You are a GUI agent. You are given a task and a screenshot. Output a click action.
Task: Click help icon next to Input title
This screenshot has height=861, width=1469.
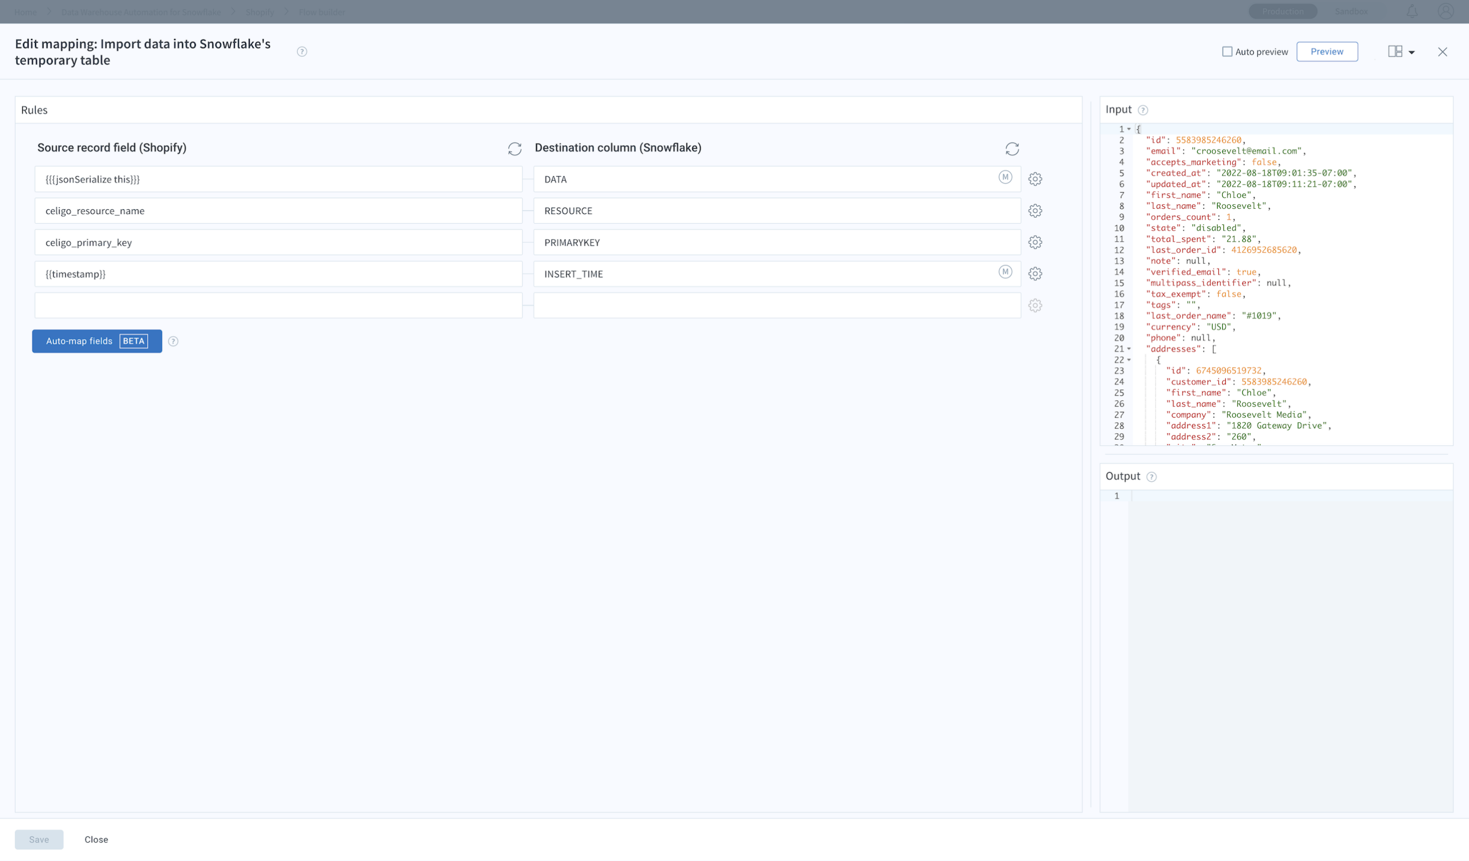click(1142, 110)
